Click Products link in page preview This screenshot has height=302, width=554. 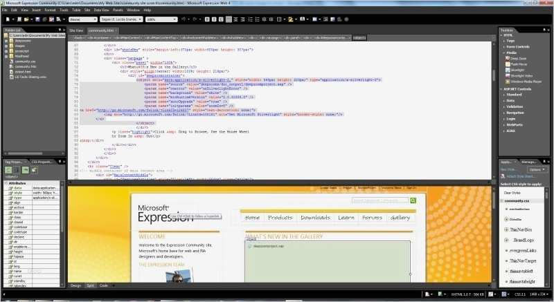280,218
